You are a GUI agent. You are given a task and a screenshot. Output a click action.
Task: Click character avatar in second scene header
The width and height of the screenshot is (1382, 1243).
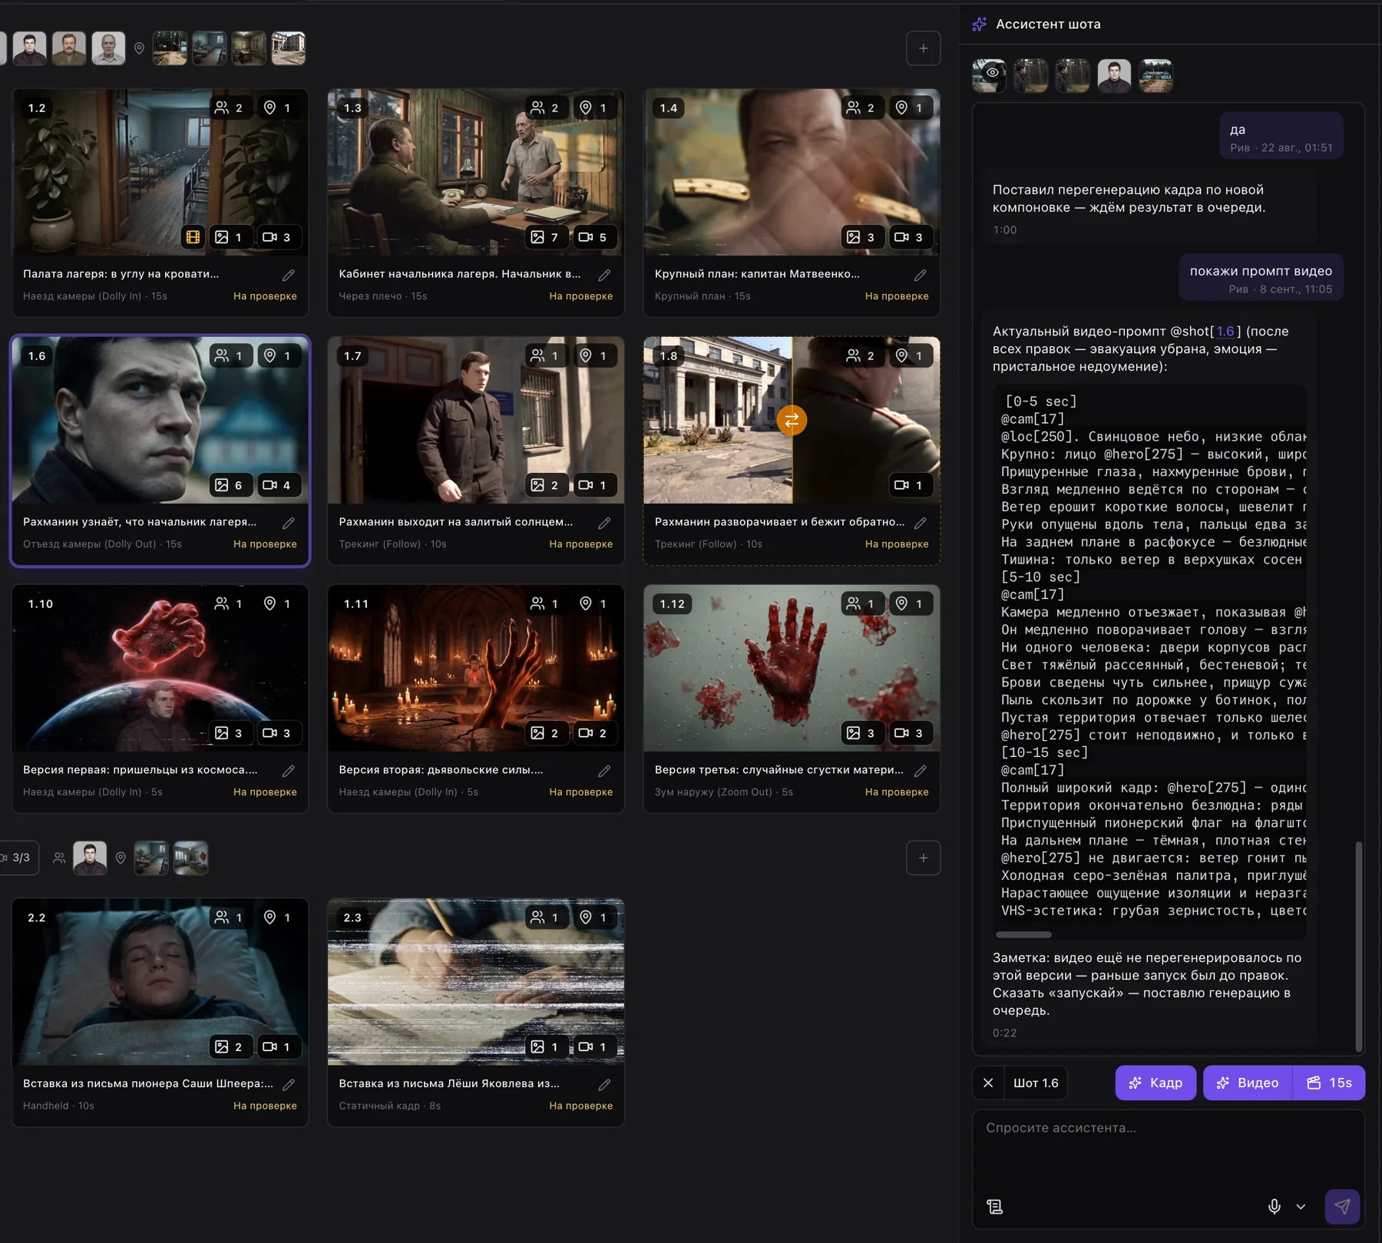tap(90, 858)
